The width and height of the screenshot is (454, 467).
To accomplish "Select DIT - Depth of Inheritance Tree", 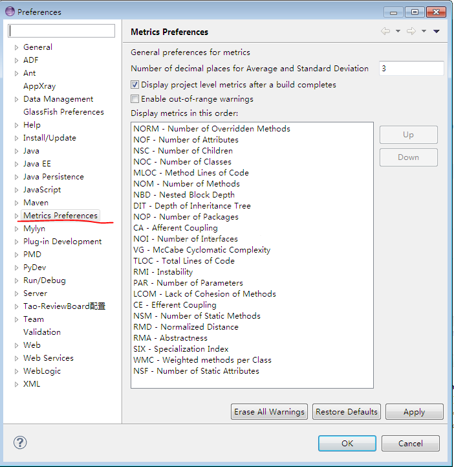I will click(192, 206).
